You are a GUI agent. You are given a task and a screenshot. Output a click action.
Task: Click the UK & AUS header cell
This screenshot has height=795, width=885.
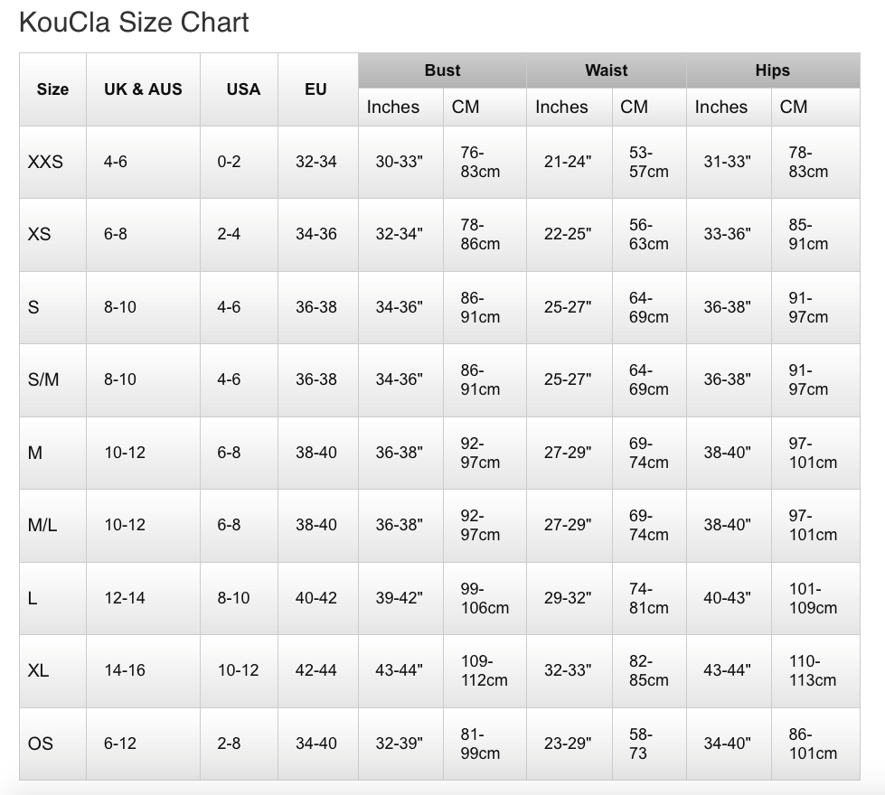click(x=143, y=89)
